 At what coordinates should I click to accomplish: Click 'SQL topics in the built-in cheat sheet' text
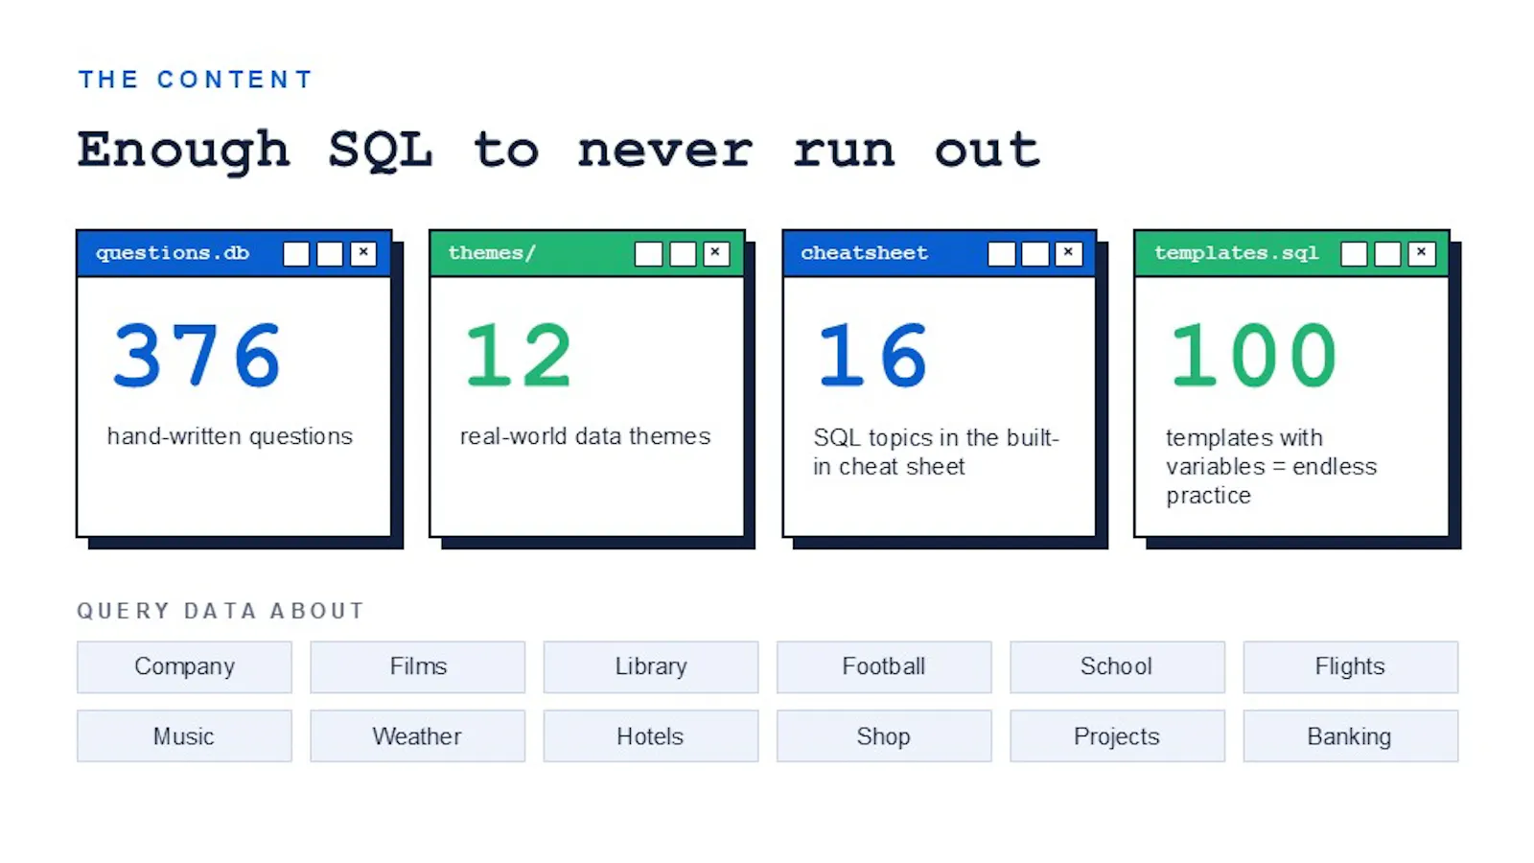(937, 452)
